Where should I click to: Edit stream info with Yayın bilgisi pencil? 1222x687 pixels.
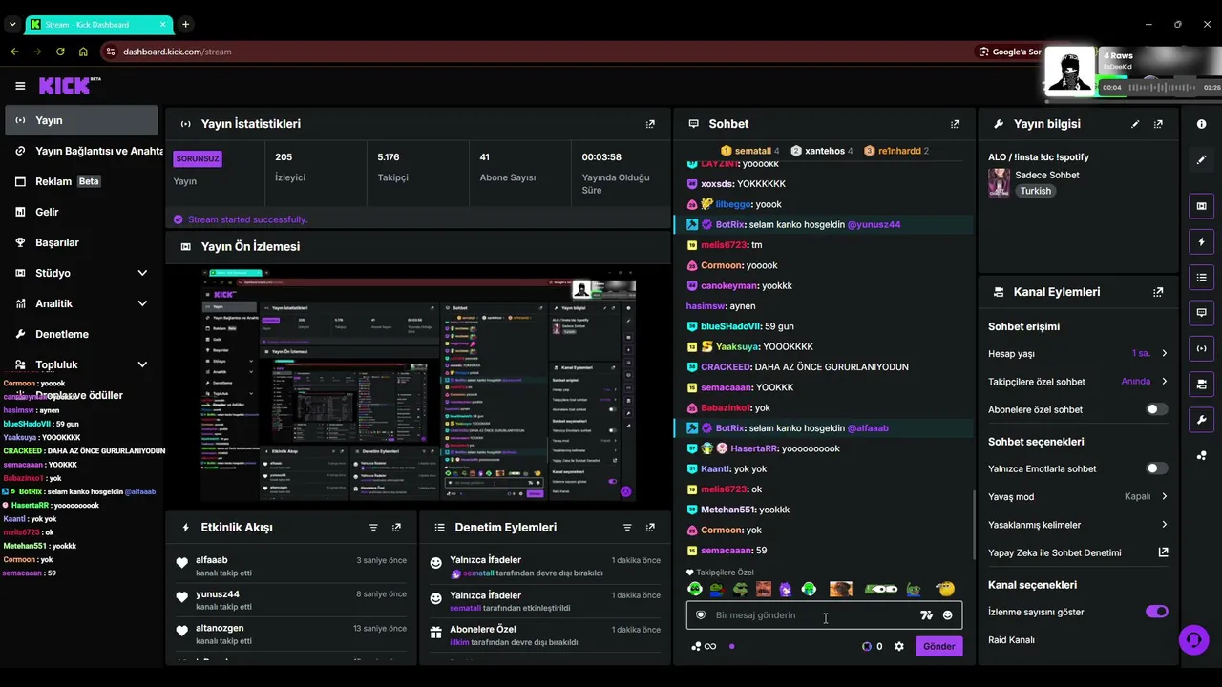(x=1135, y=124)
